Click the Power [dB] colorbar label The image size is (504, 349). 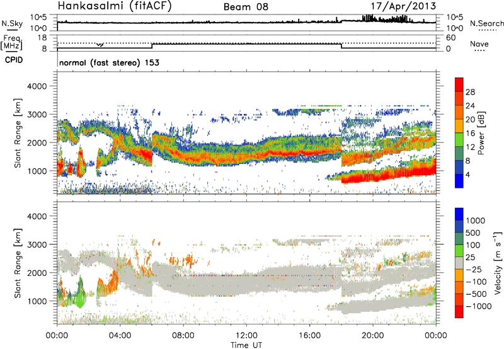click(x=481, y=133)
